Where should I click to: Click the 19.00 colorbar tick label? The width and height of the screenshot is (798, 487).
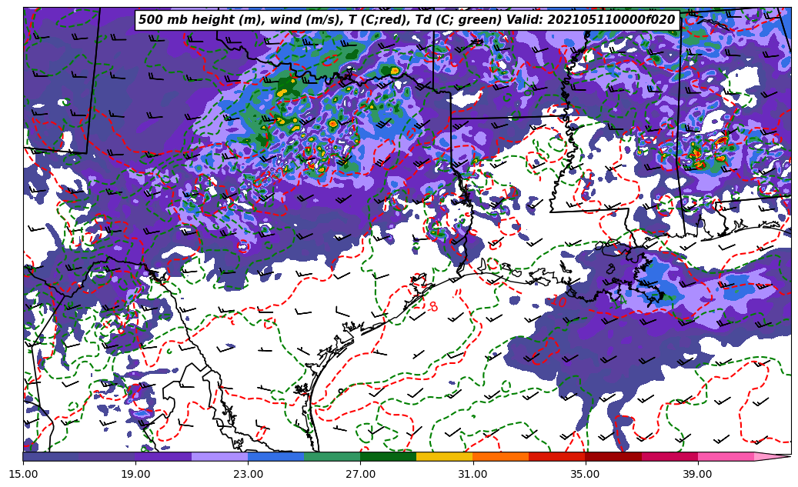[x=135, y=474]
